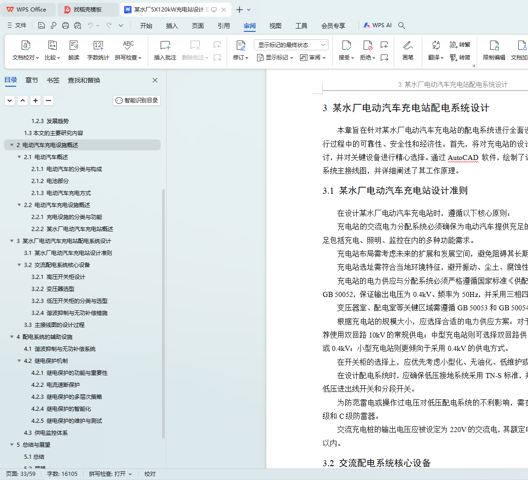Go to 1.3 本文的主要研究内容

click(54, 133)
